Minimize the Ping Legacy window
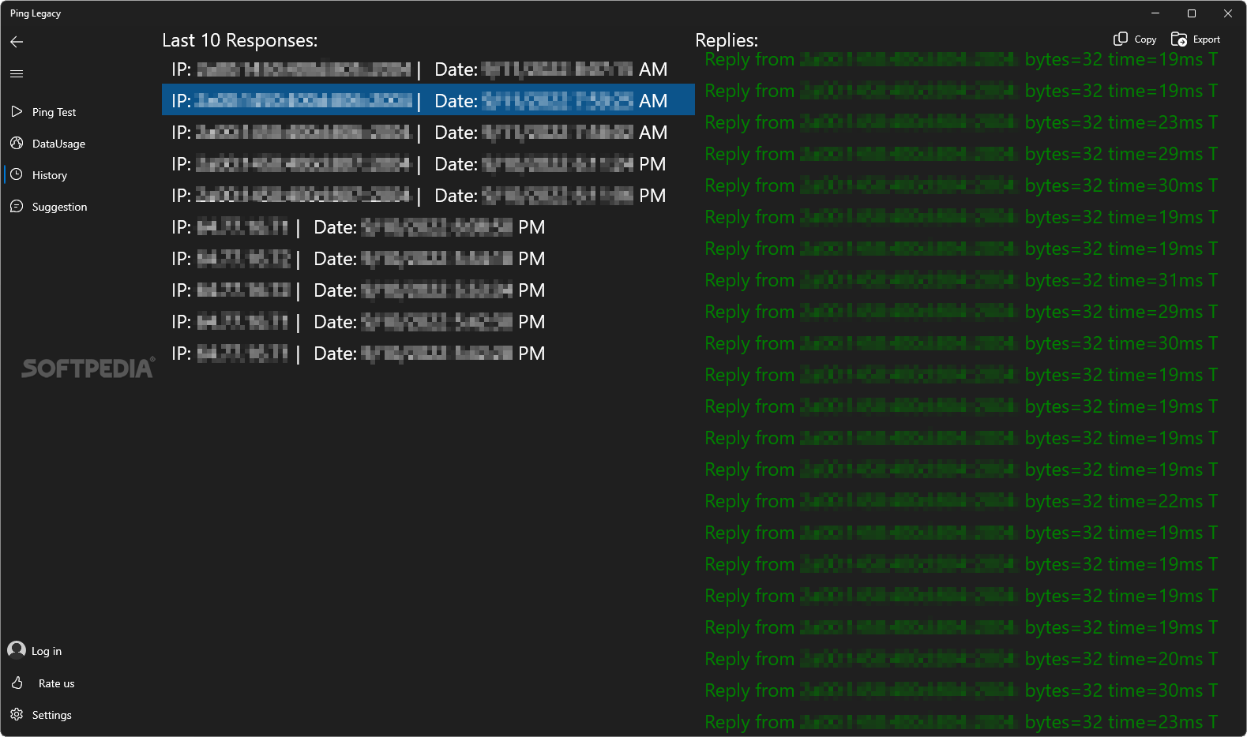Image resolution: width=1247 pixels, height=737 pixels. coord(1155,13)
